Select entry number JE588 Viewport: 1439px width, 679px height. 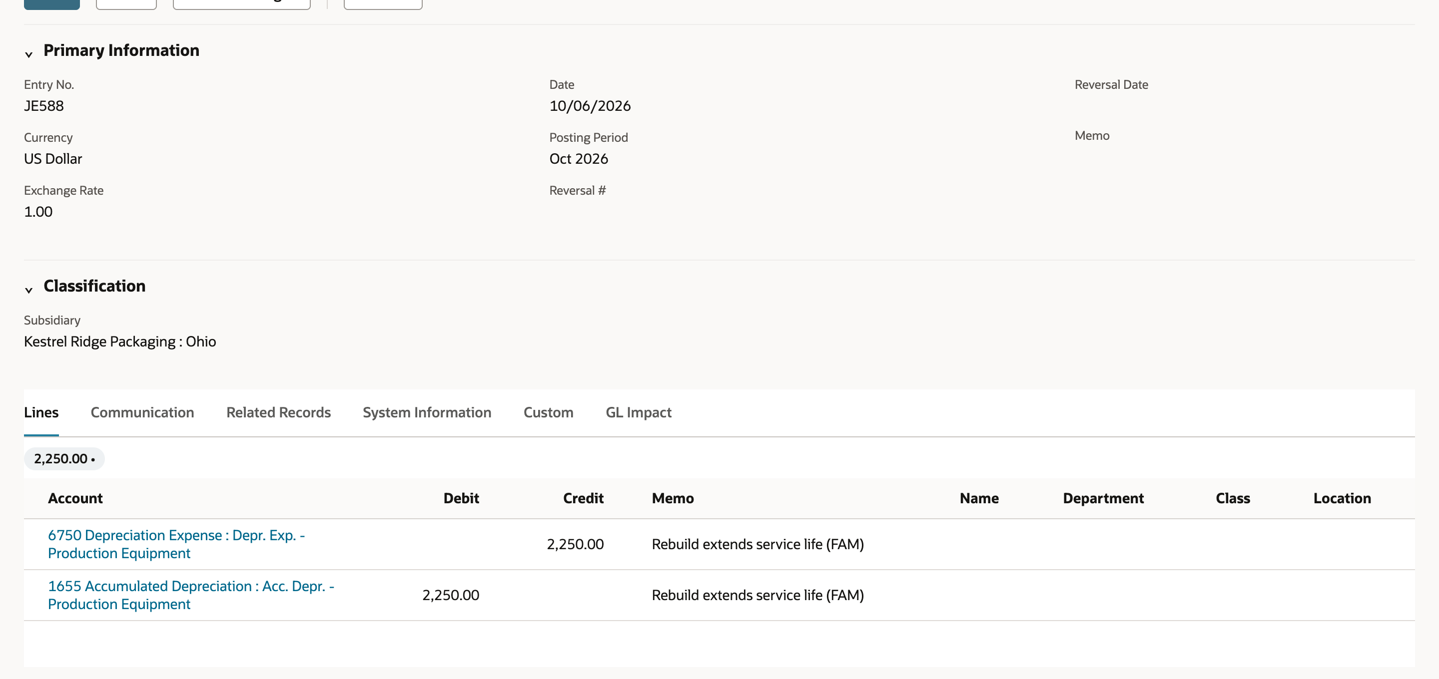[x=43, y=105]
